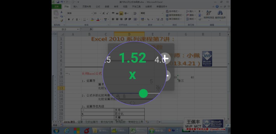Viewport: 276px width, 134px height.
Task: Click outline level 2 button
Action: [56, 34]
